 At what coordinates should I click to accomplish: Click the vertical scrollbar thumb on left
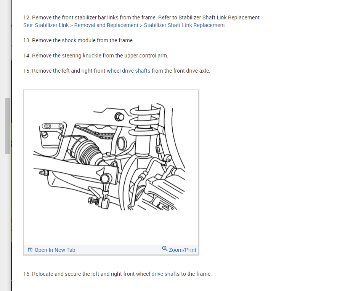[8, 126]
